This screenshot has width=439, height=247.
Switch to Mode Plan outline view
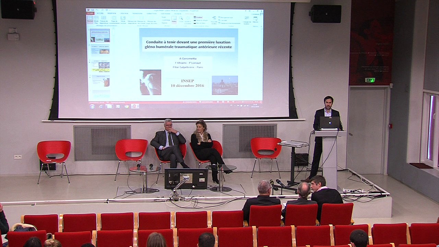click(x=96, y=19)
